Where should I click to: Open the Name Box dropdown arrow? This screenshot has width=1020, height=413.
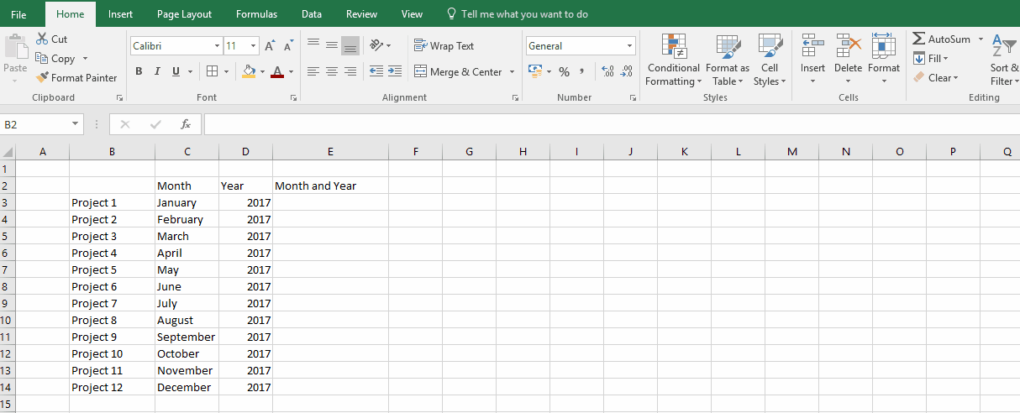point(76,124)
